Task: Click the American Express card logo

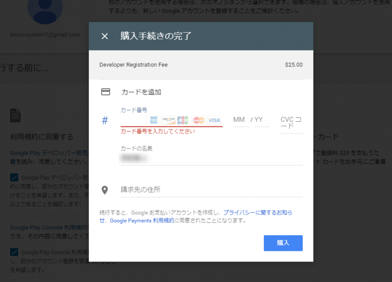Action: tap(152, 120)
